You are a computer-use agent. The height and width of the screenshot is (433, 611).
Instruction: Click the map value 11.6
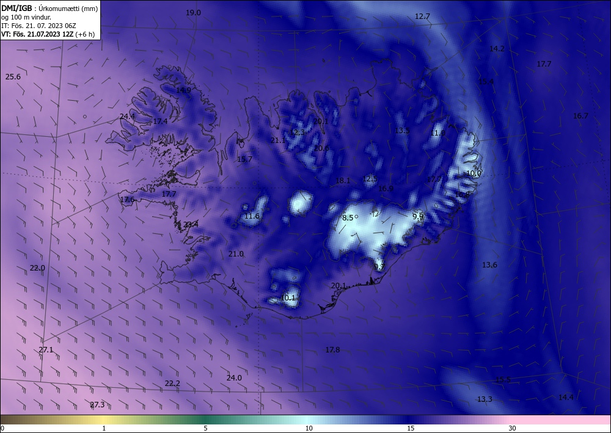pyautogui.click(x=252, y=216)
